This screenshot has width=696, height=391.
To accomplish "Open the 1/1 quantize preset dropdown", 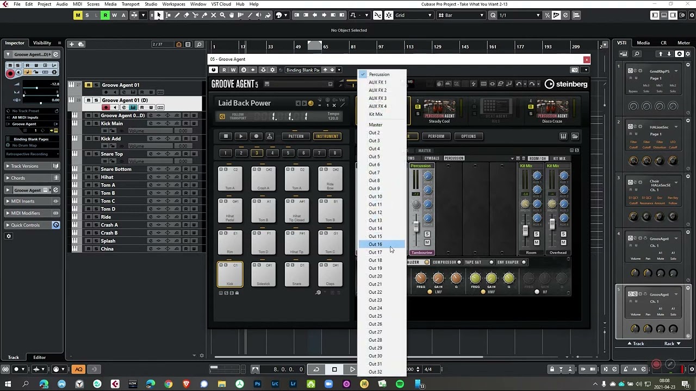I will [520, 15].
